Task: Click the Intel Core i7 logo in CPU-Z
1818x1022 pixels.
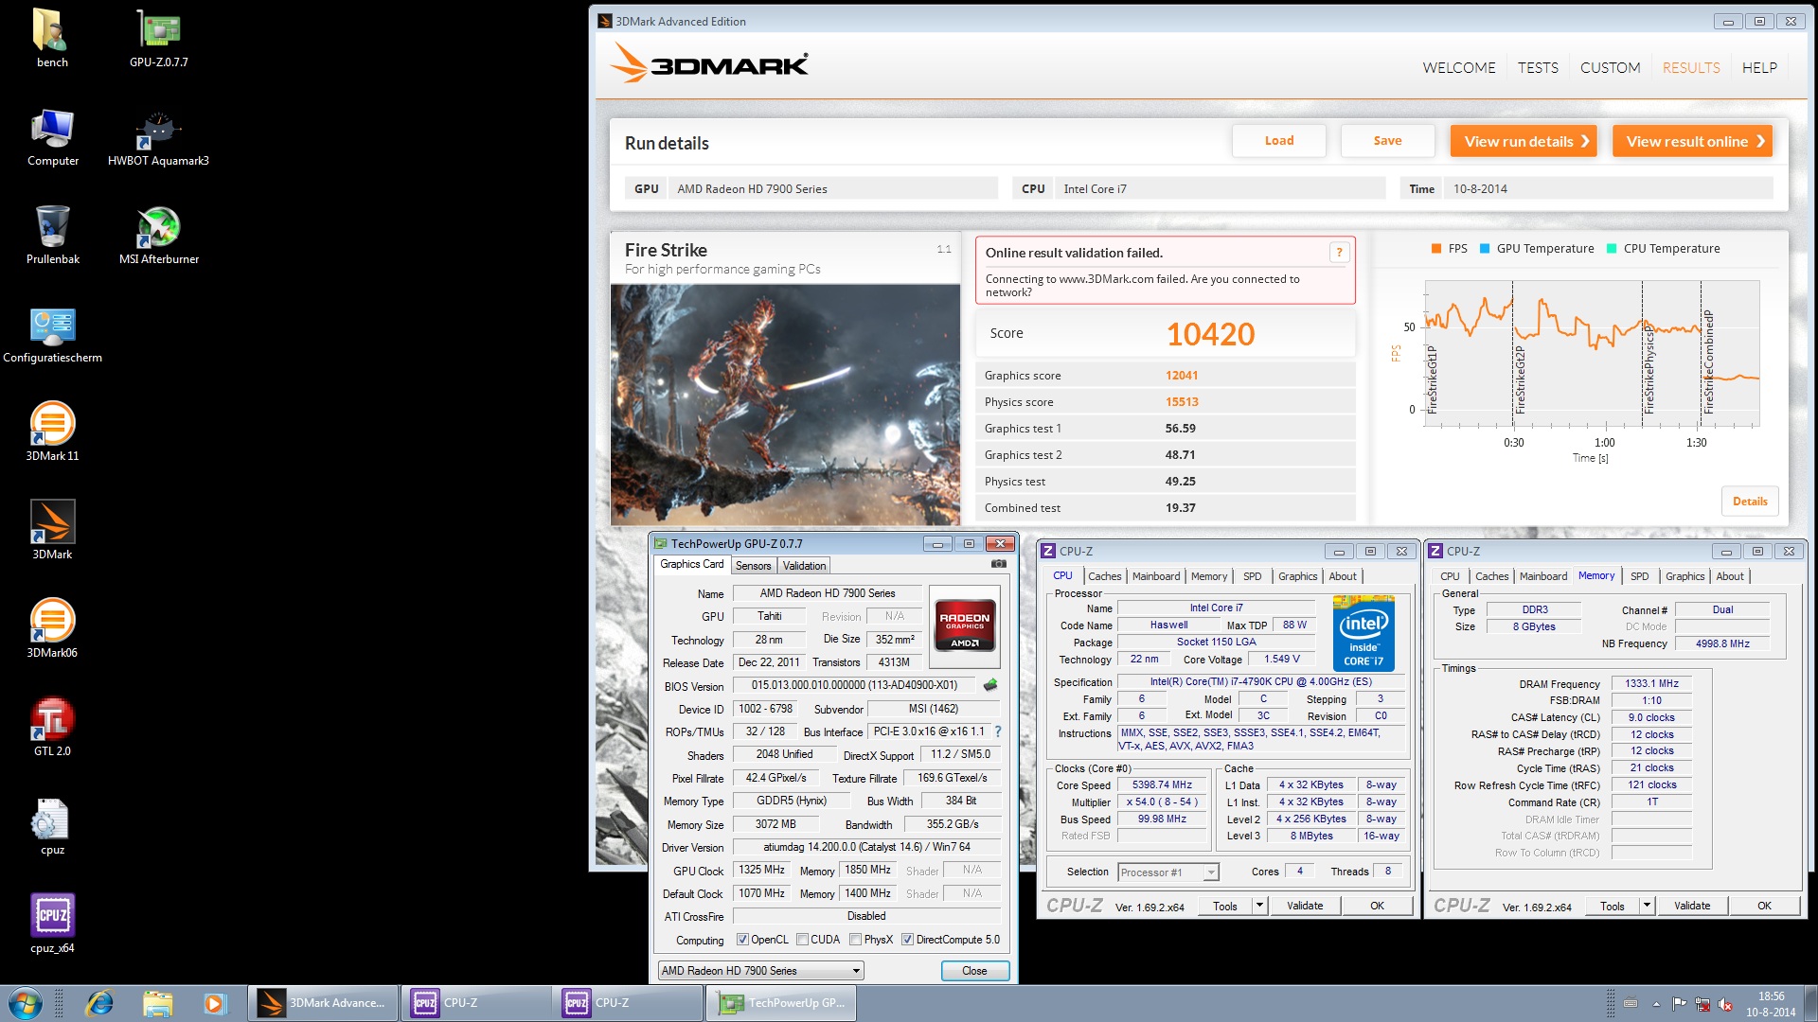Action: 1363,633
